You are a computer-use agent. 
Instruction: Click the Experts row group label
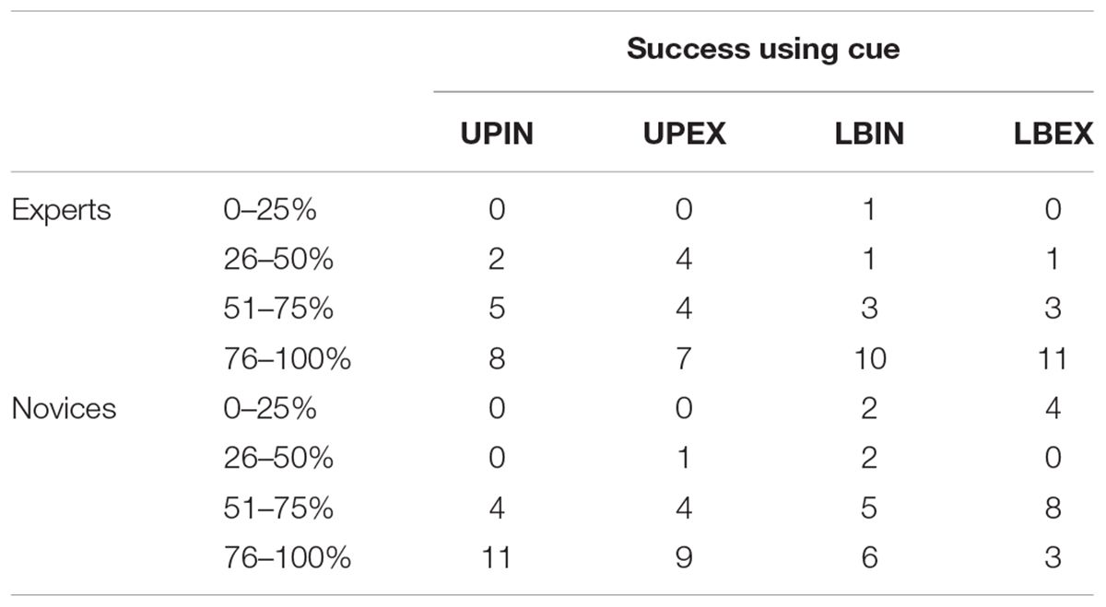coord(61,210)
